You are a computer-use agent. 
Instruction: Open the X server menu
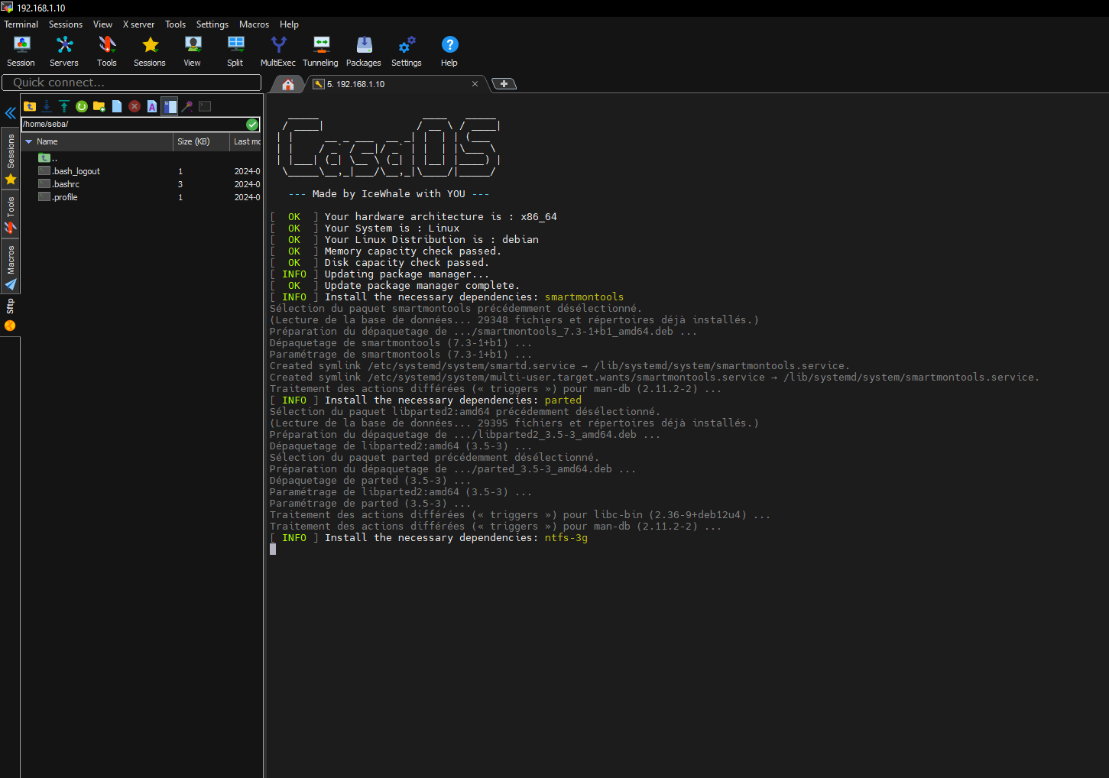pyautogui.click(x=139, y=24)
